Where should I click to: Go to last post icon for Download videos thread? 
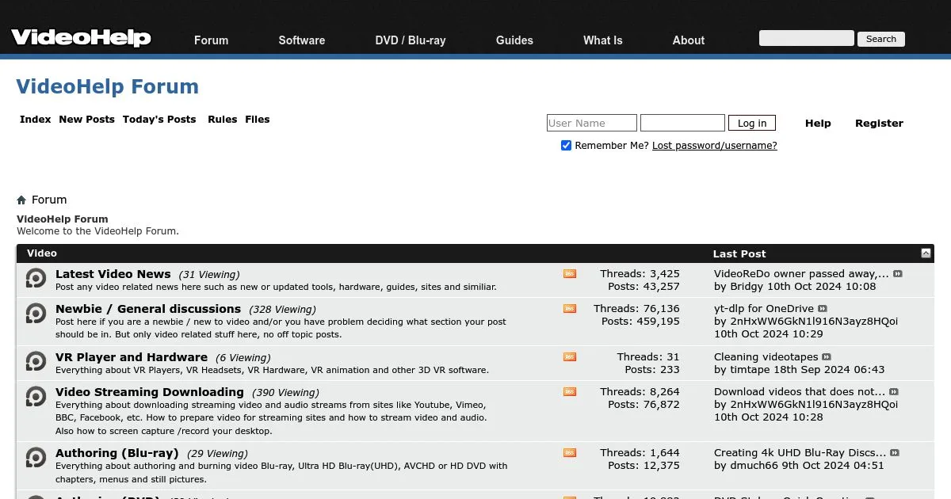coord(894,392)
